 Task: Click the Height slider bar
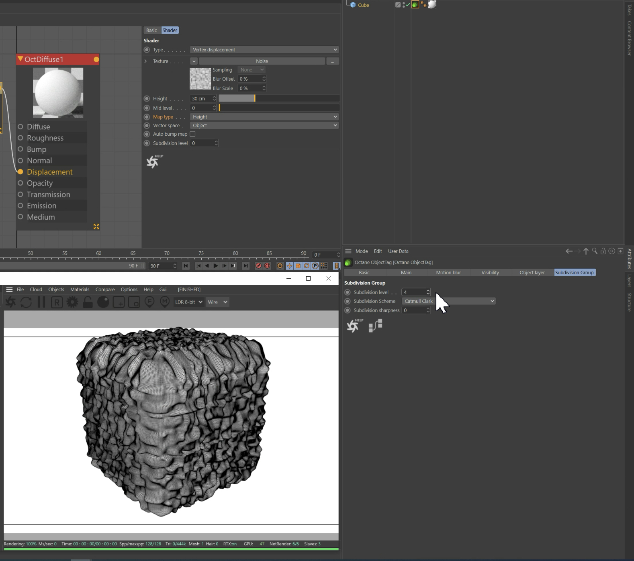click(x=279, y=98)
